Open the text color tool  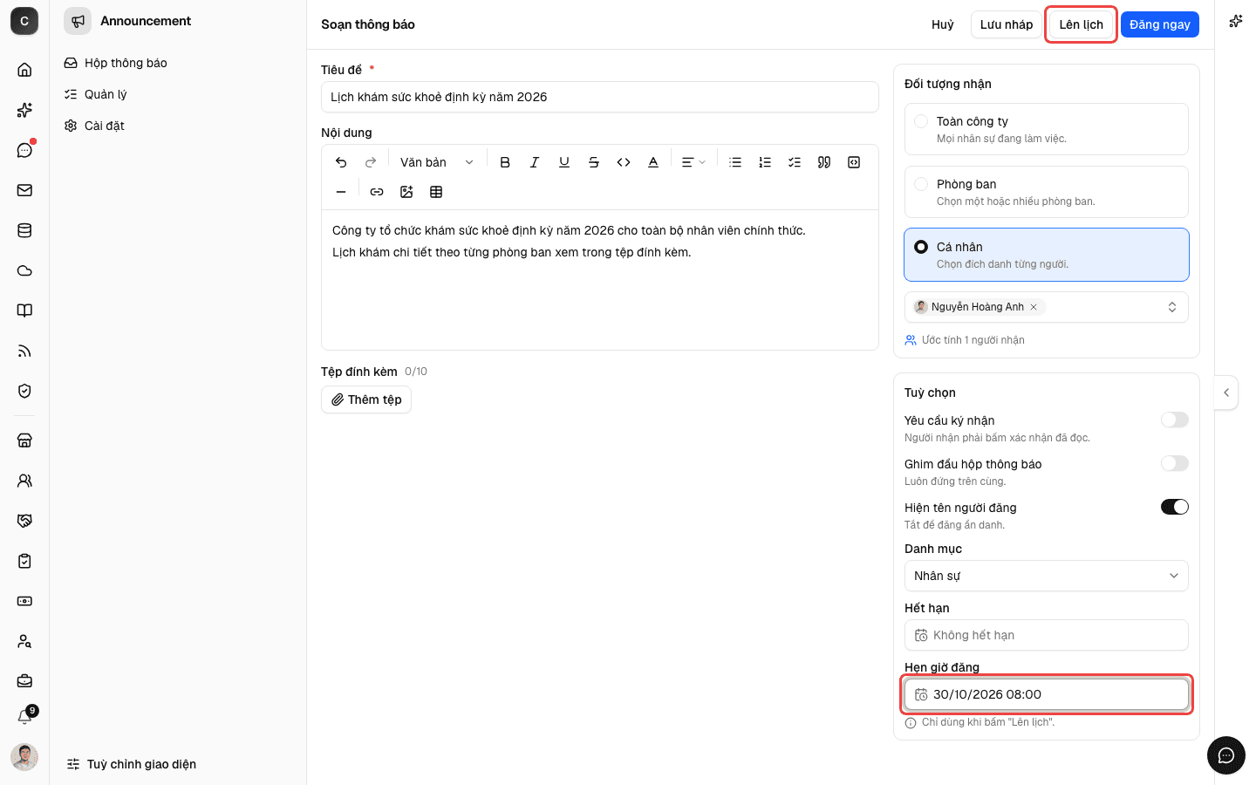pos(653,162)
